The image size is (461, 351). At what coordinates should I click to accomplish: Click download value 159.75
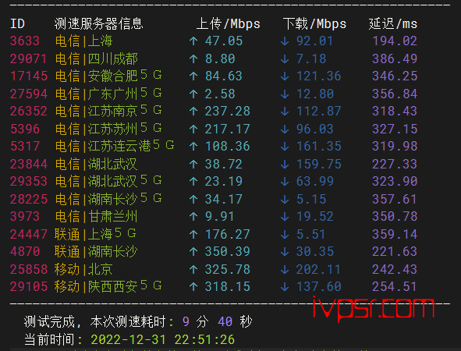[319, 164]
